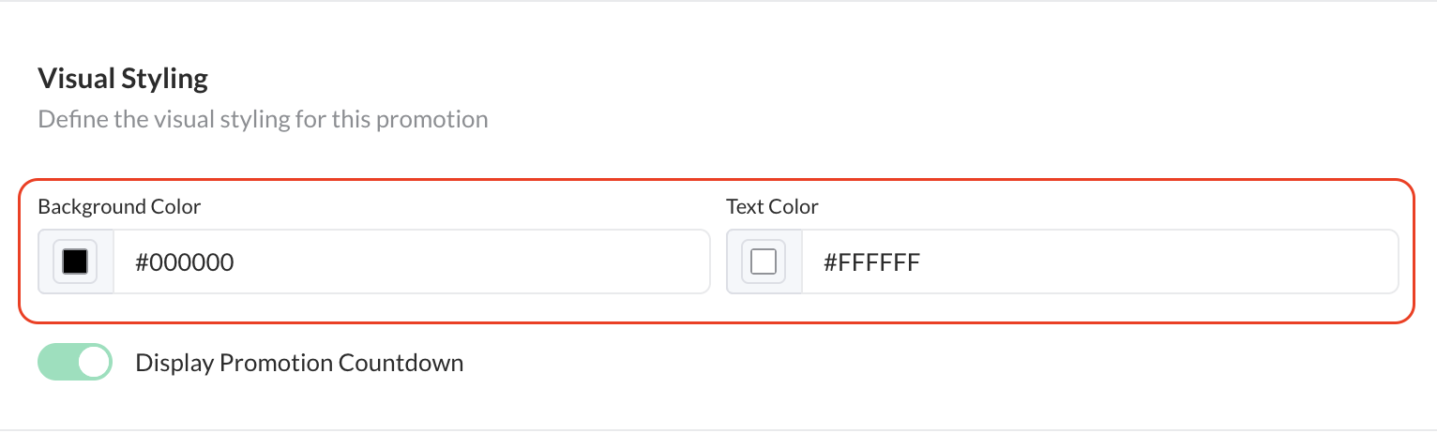The height and width of the screenshot is (433, 1437).
Task: Click the green track of the countdown switch
Action: click(x=54, y=363)
